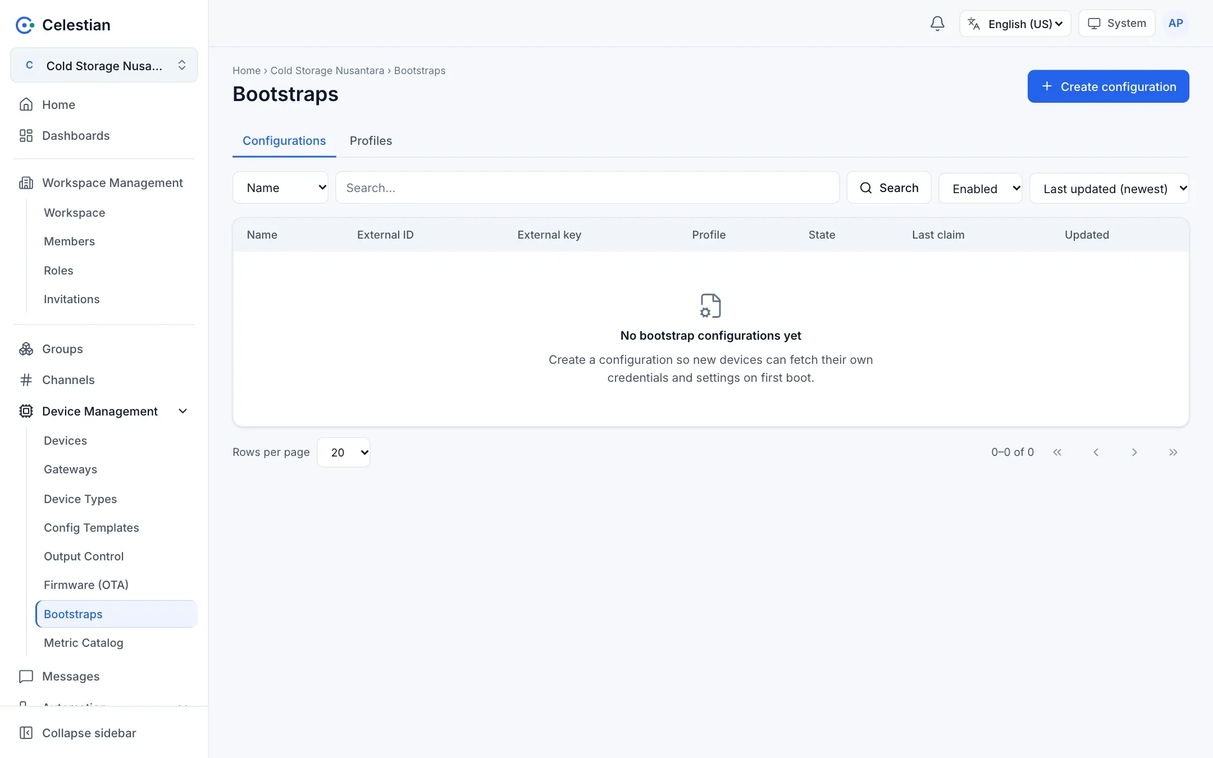This screenshot has width=1213, height=758.
Task: Open the Name search field selector
Action: click(280, 188)
